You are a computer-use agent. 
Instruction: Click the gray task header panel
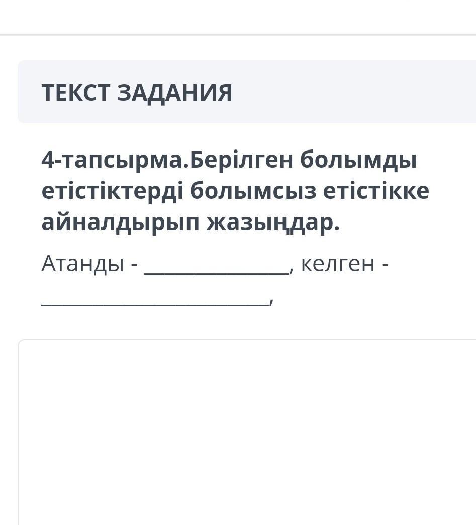coord(247,92)
